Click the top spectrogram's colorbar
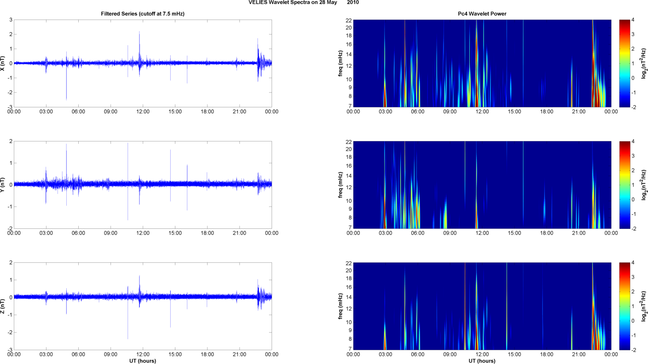The image size is (648, 364). pos(624,63)
